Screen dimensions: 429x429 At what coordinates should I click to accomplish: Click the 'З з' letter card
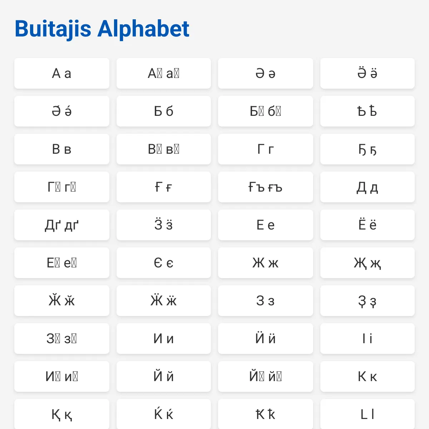(x=266, y=301)
